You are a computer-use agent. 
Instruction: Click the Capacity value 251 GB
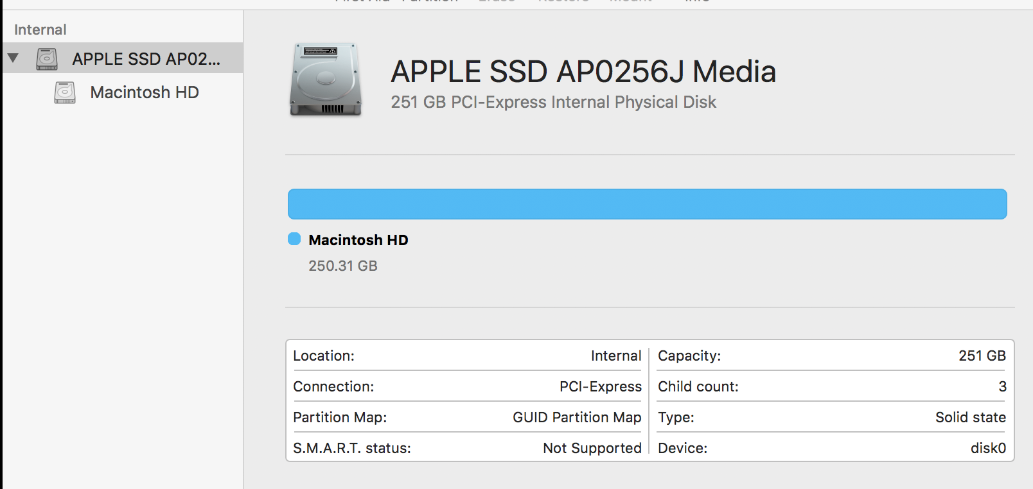click(982, 356)
